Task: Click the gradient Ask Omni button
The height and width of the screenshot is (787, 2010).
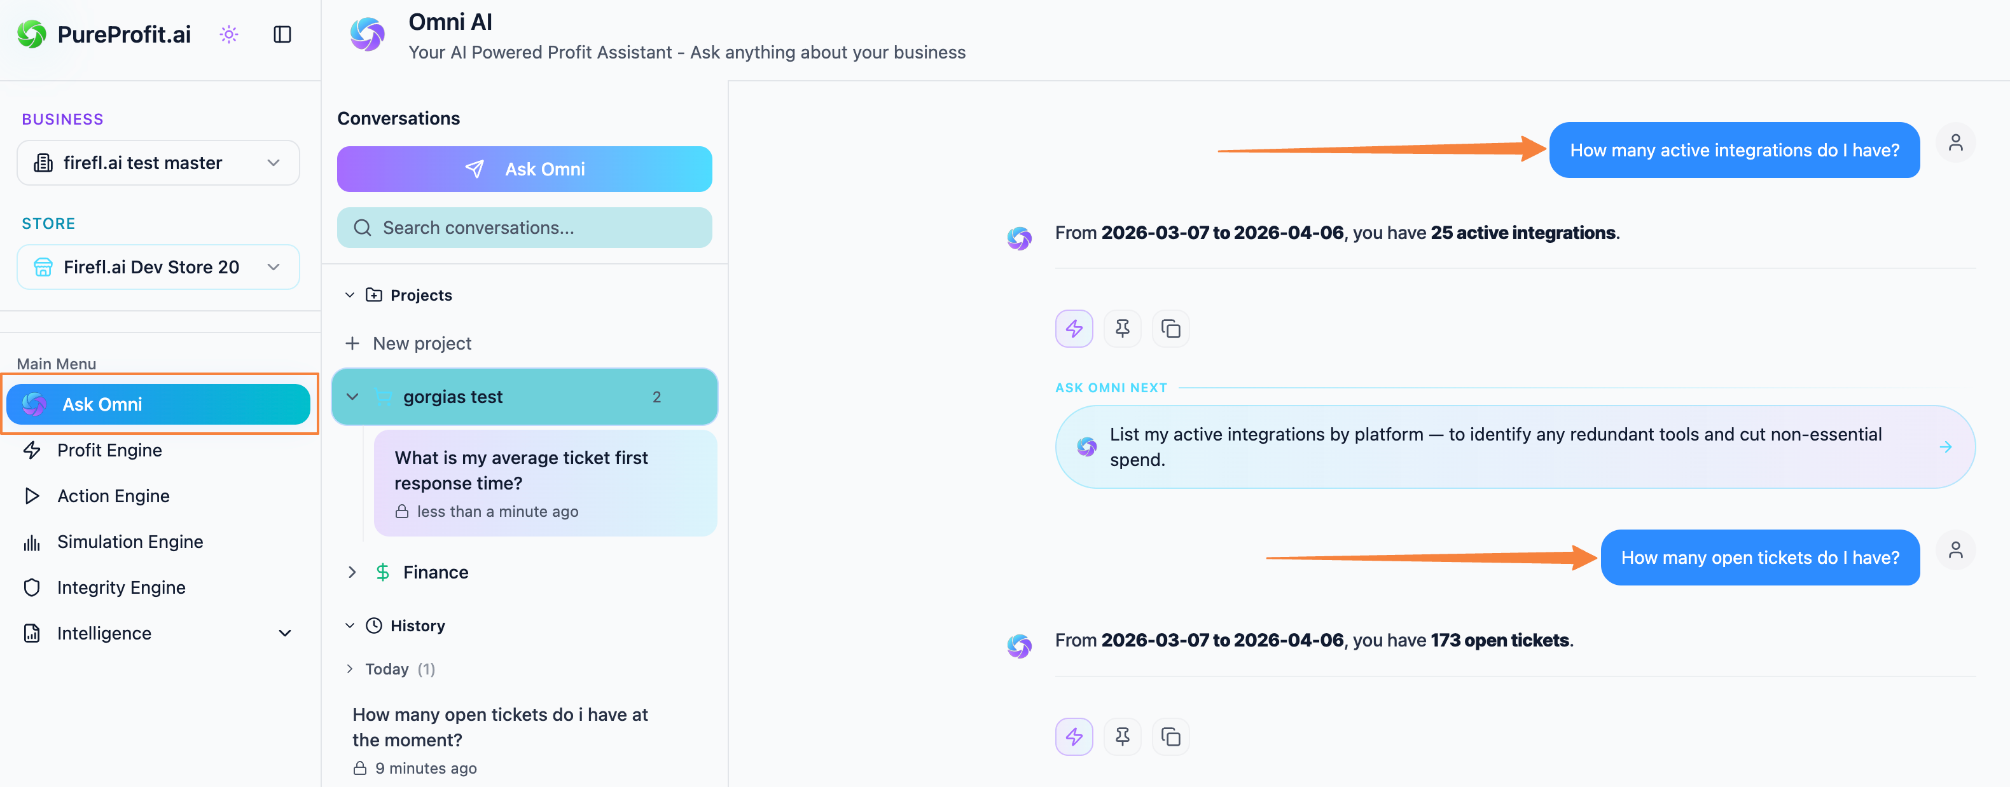Action: click(x=524, y=169)
